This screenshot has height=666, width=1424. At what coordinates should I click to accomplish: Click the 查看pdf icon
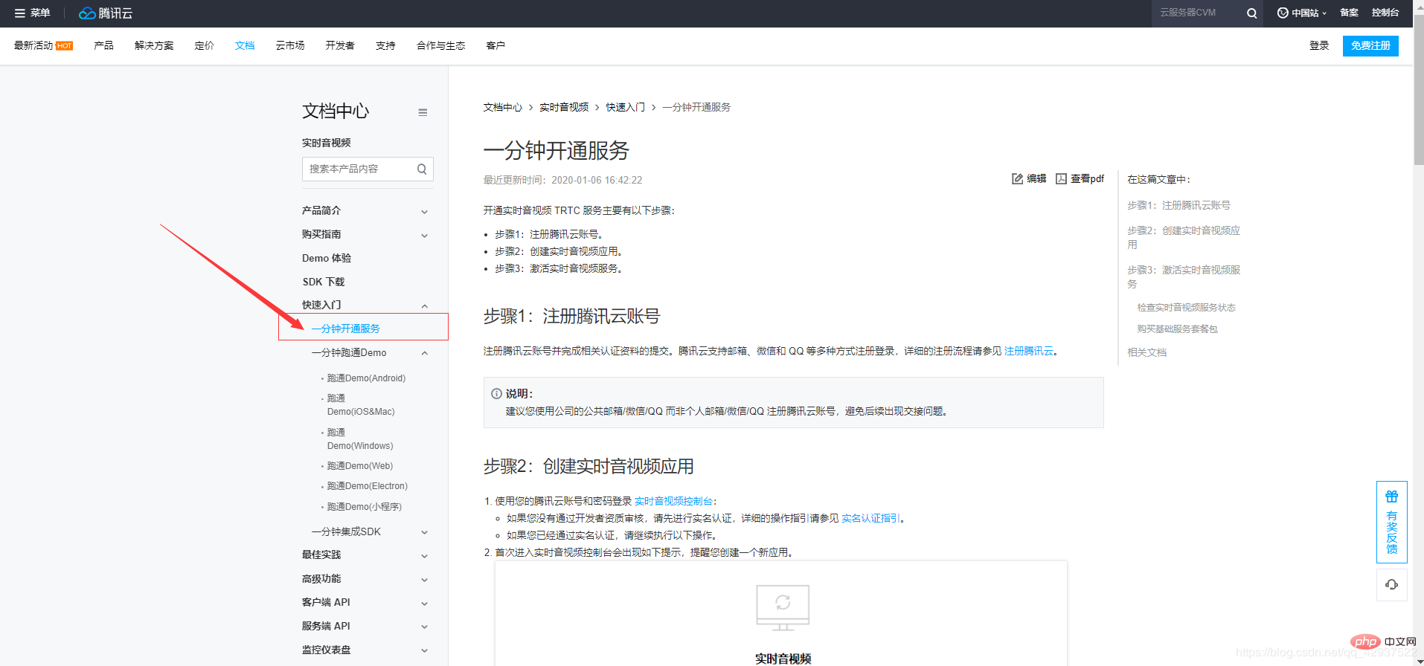pyautogui.click(x=1061, y=178)
